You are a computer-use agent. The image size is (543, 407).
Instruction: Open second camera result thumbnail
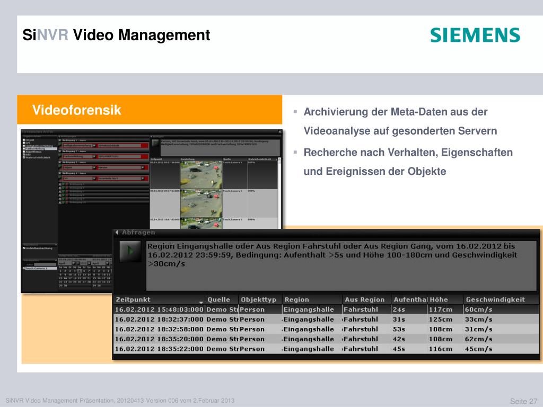click(x=201, y=203)
